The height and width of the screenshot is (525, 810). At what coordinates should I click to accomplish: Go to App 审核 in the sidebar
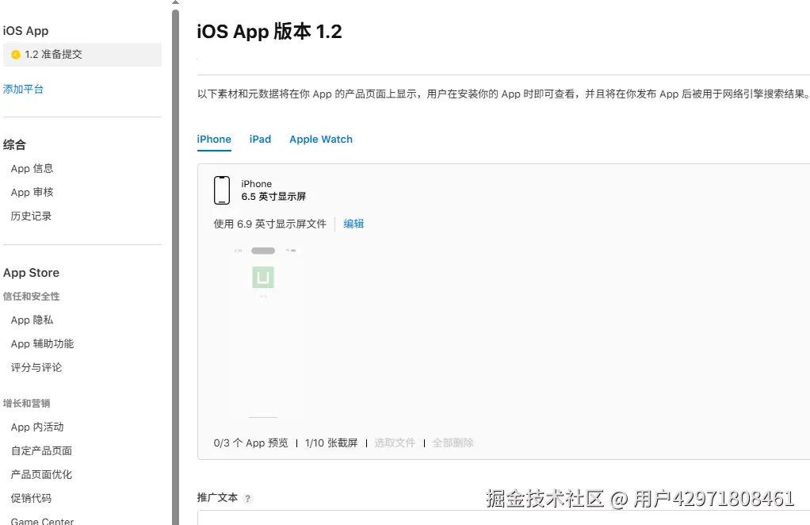point(32,192)
